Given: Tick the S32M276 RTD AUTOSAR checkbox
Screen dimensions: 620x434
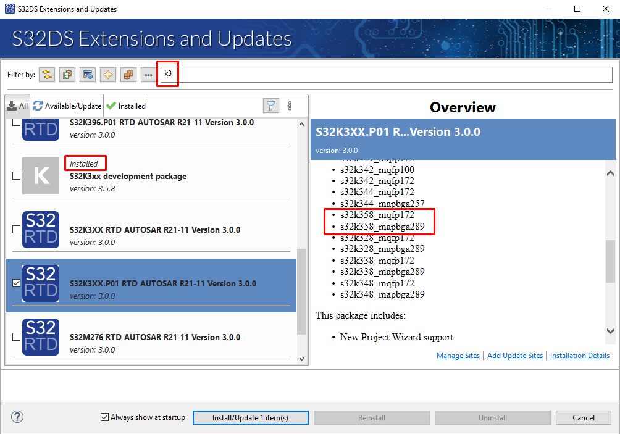Looking at the screenshot, I should tap(16, 337).
